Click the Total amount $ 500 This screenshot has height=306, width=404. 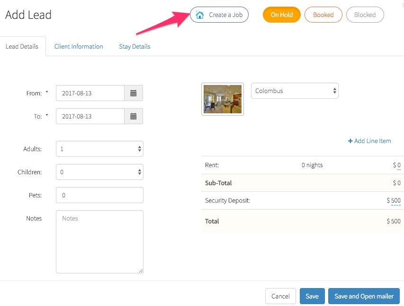[394, 221]
